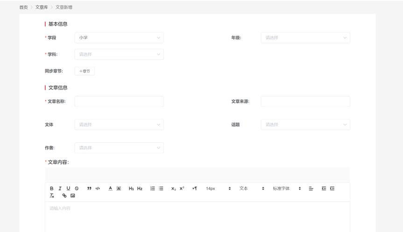
Task: Clear formatting with the Tx icon
Action: point(52,196)
